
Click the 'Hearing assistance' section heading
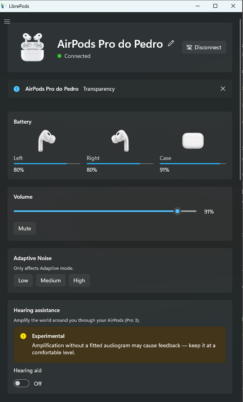[x=37, y=310]
